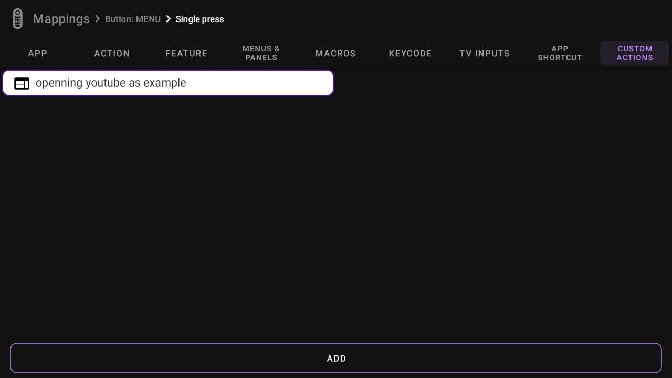Viewport: 672px width, 378px height.
Task: Click the blank right side of the youtube action row
Action: tap(273, 83)
